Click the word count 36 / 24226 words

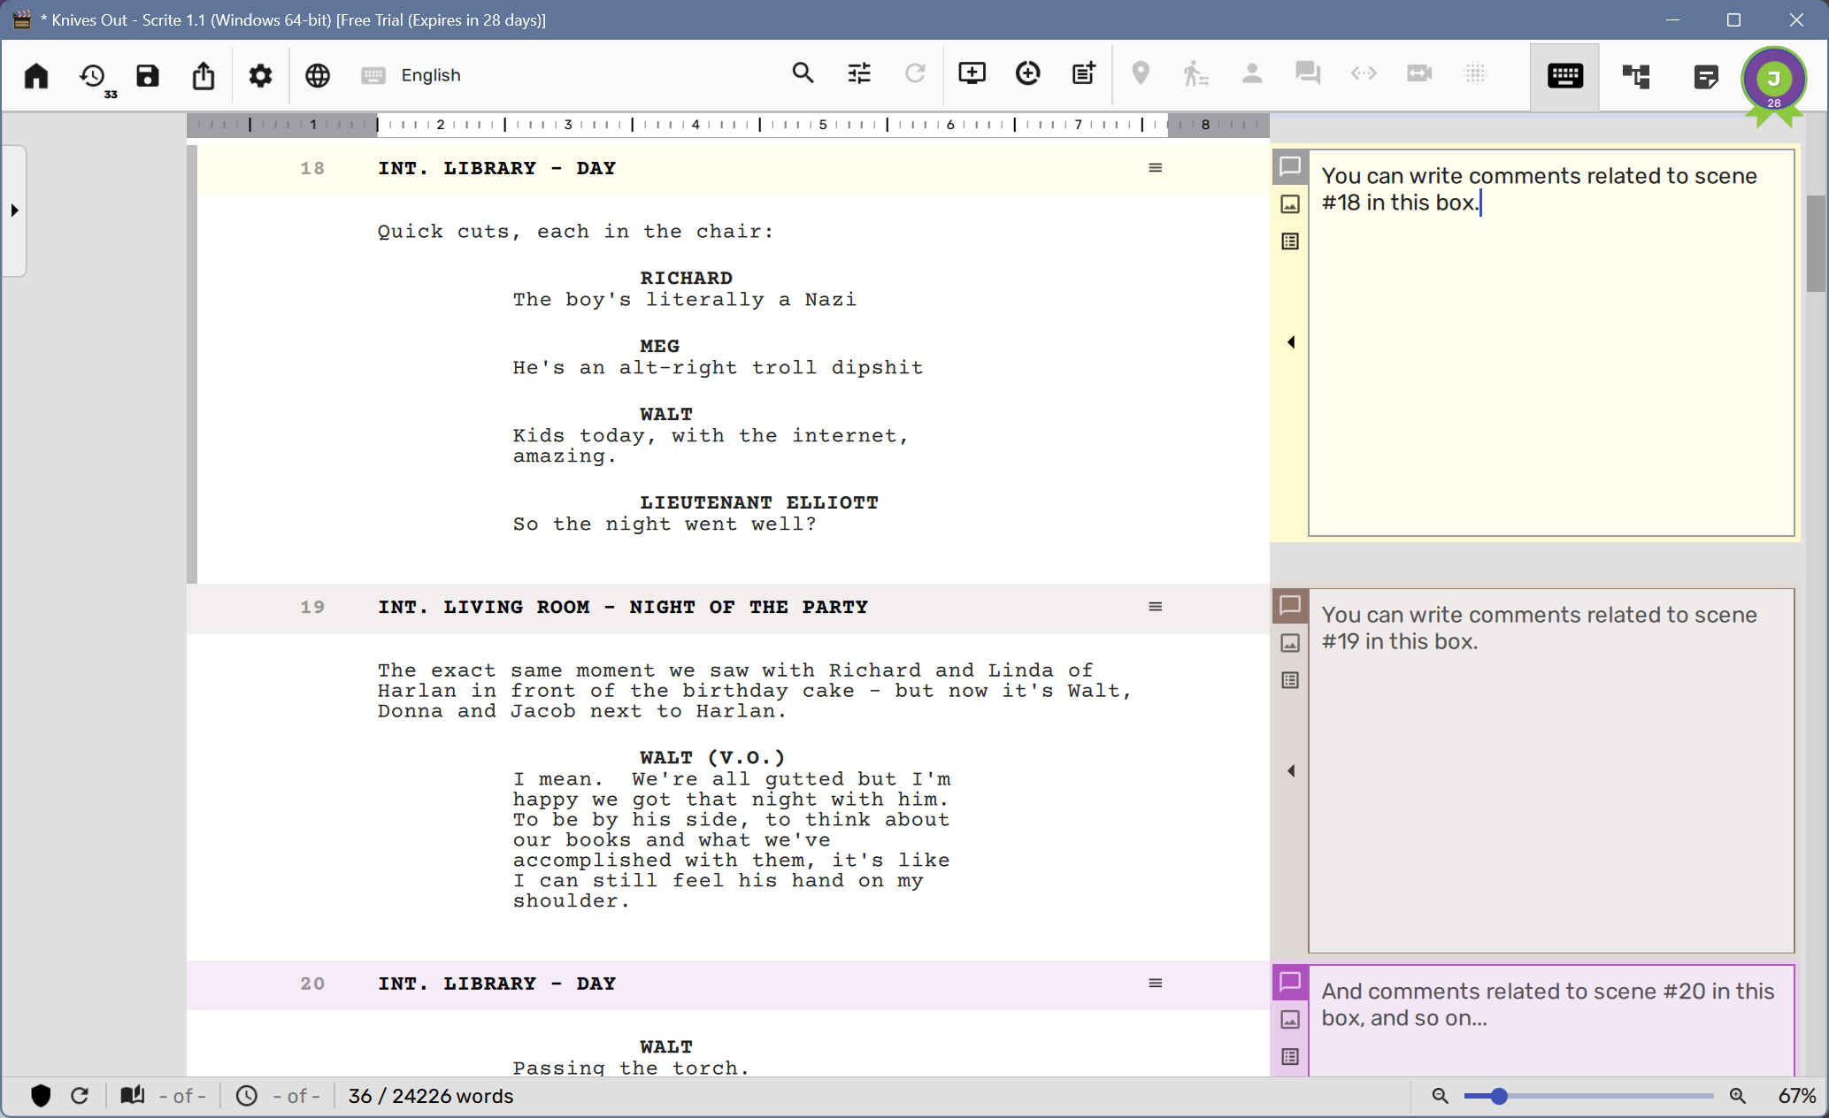(x=431, y=1096)
